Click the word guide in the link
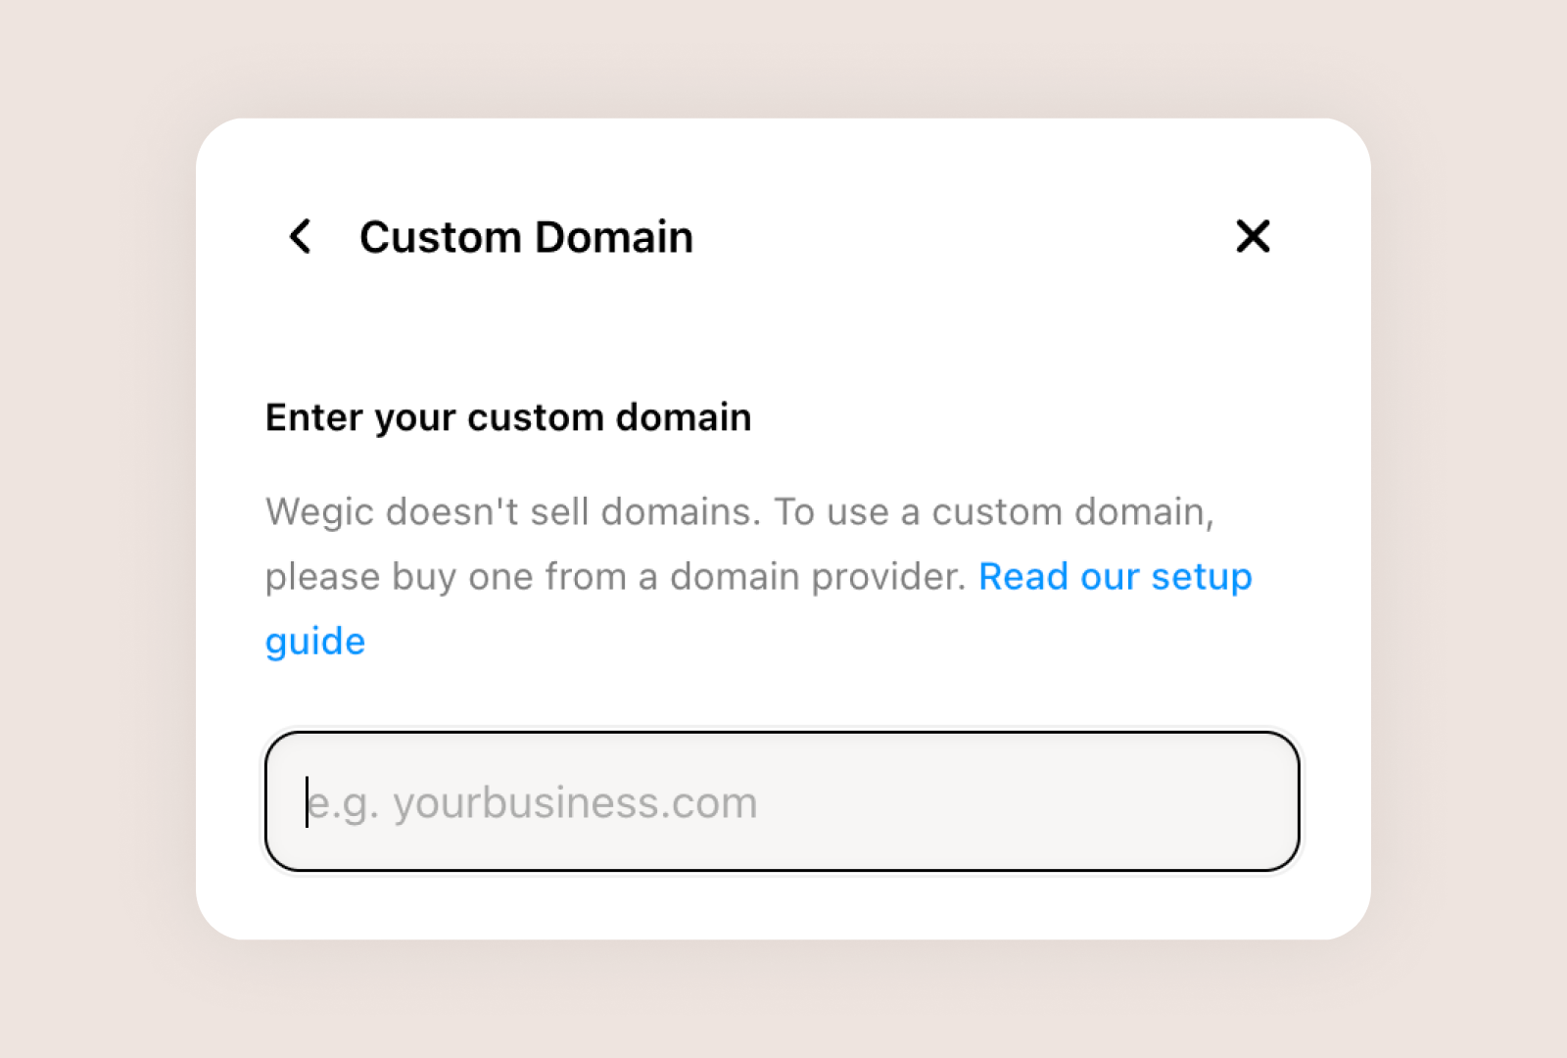This screenshot has height=1058, width=1567. (314, 641)
